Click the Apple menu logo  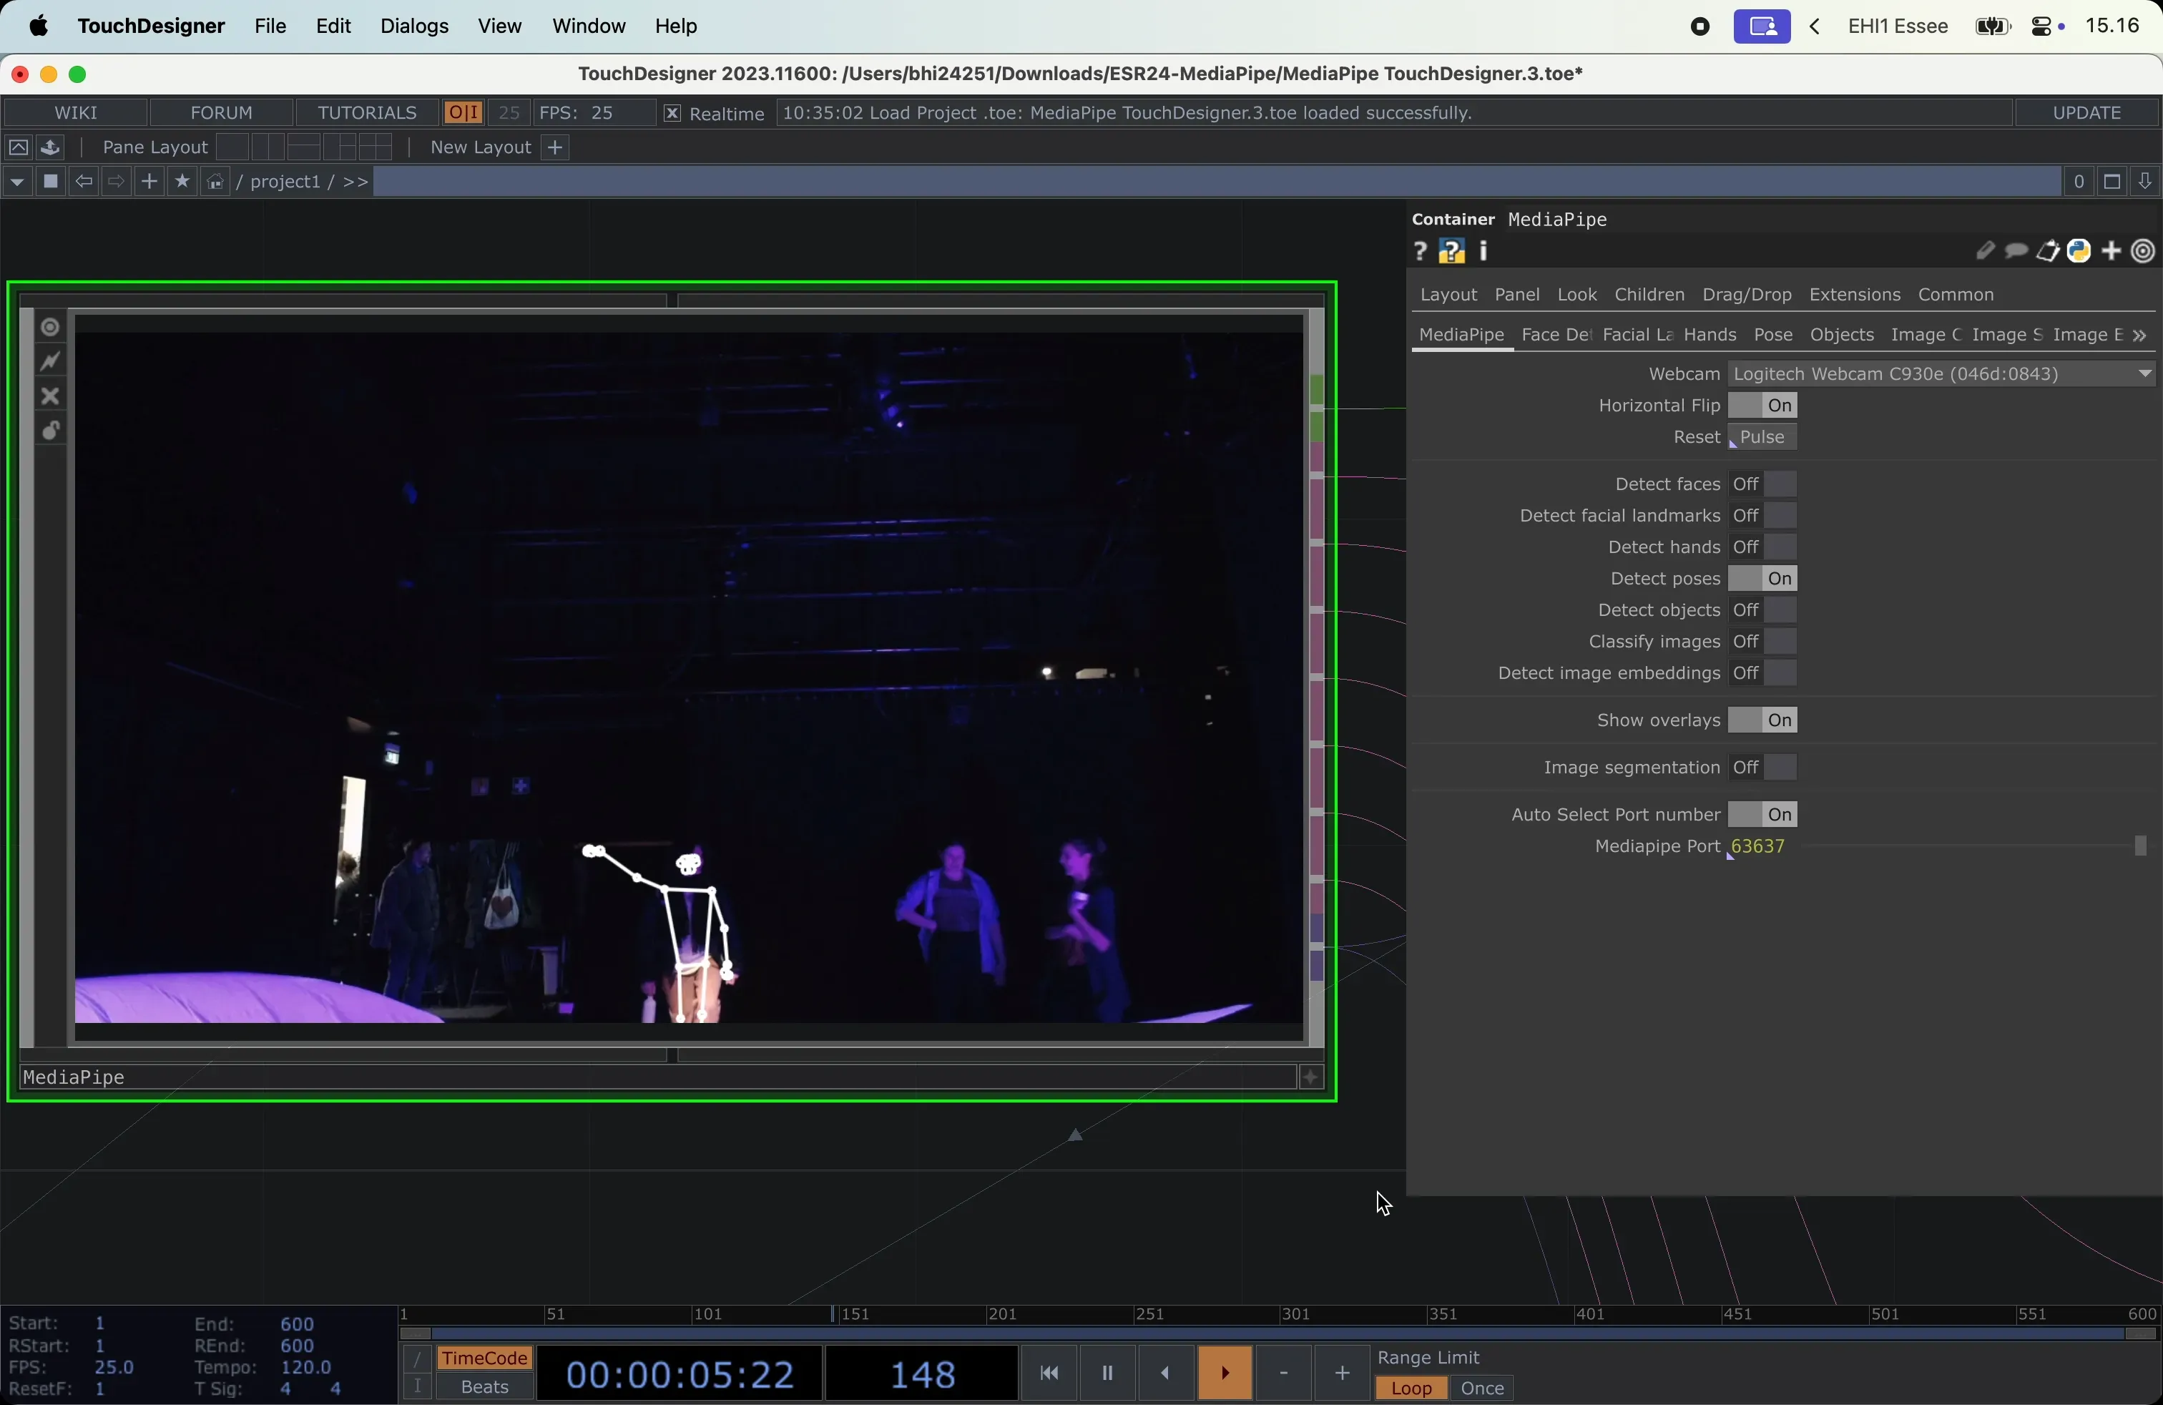(x=38, y=26)
